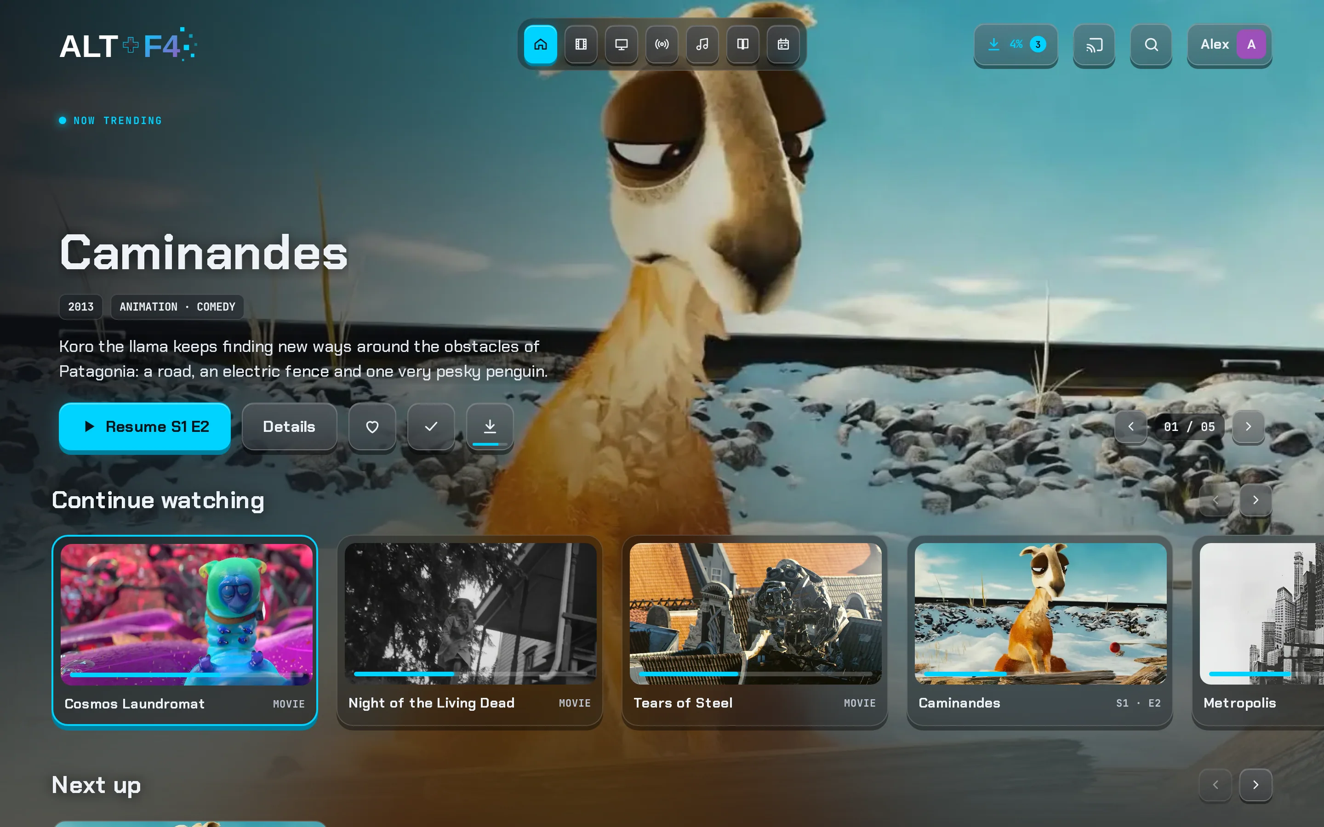Click Continue watching row left arrow
This screenshot has height=827, width=1324.
click(1215, 500)
